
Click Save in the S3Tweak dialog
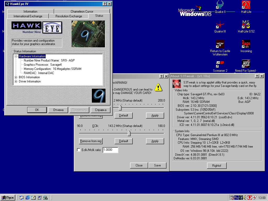157,165
